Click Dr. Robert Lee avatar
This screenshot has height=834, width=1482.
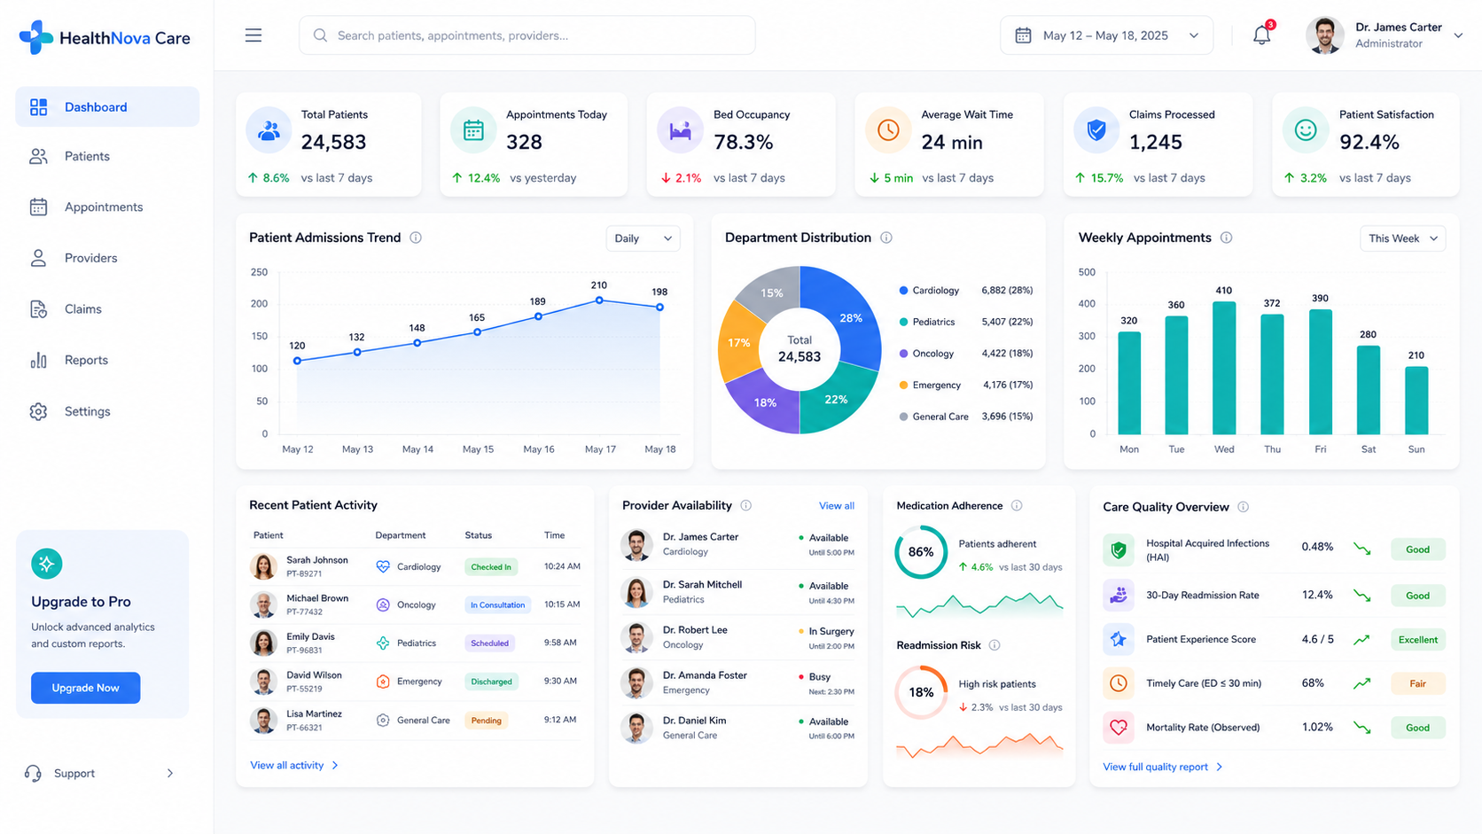636,638
